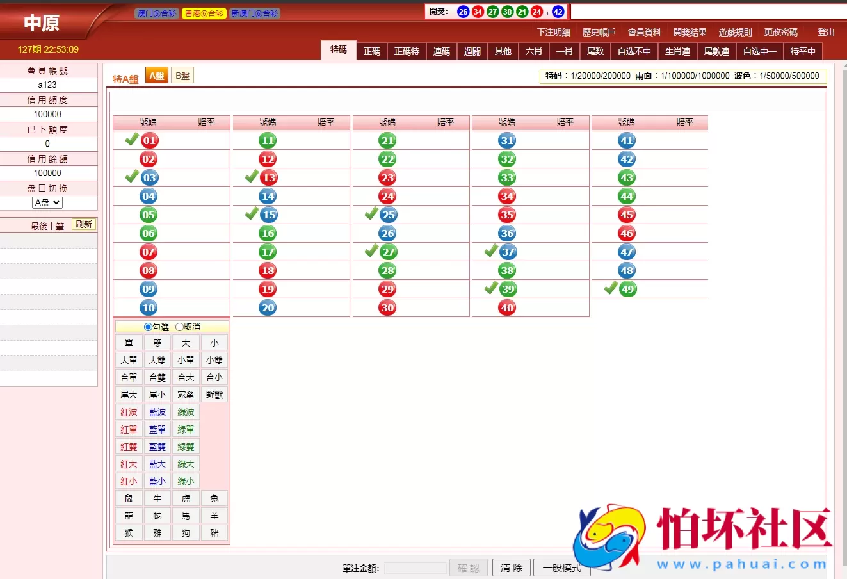
Task: Select green ball 44
Action: point(626,195)
